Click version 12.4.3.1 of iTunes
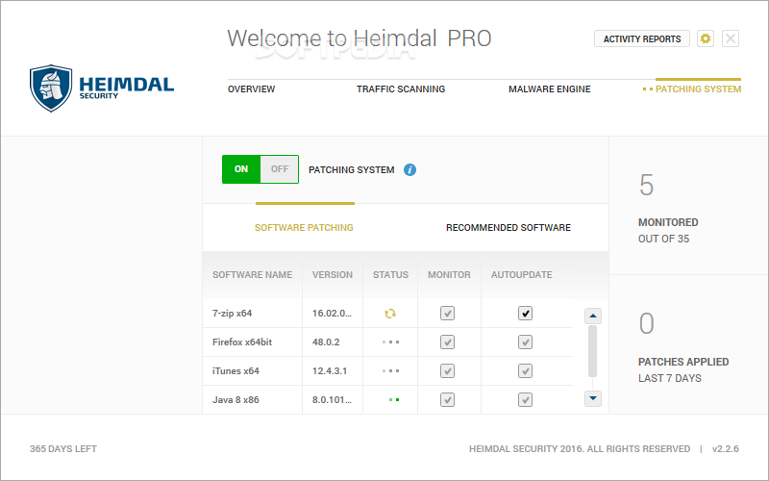The image size is (769, 481). pyautogui.click(x=330, y=371)
